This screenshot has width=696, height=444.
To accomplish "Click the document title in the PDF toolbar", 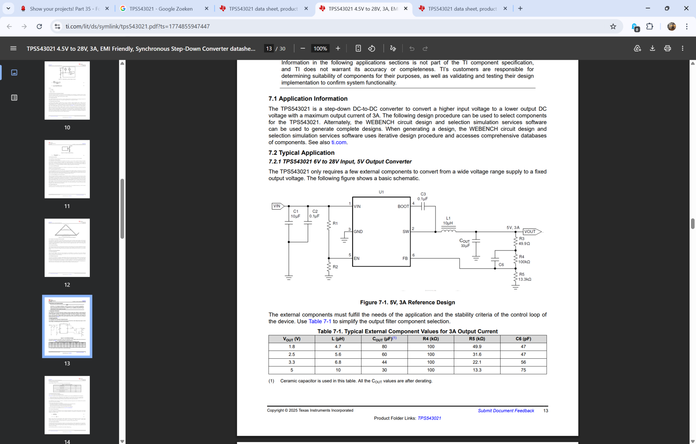I will point(141,49).
